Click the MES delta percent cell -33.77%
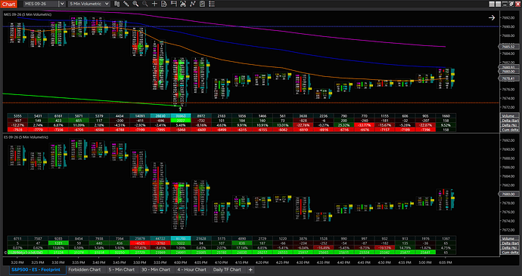The image size is (522, 276). point(364,125)
